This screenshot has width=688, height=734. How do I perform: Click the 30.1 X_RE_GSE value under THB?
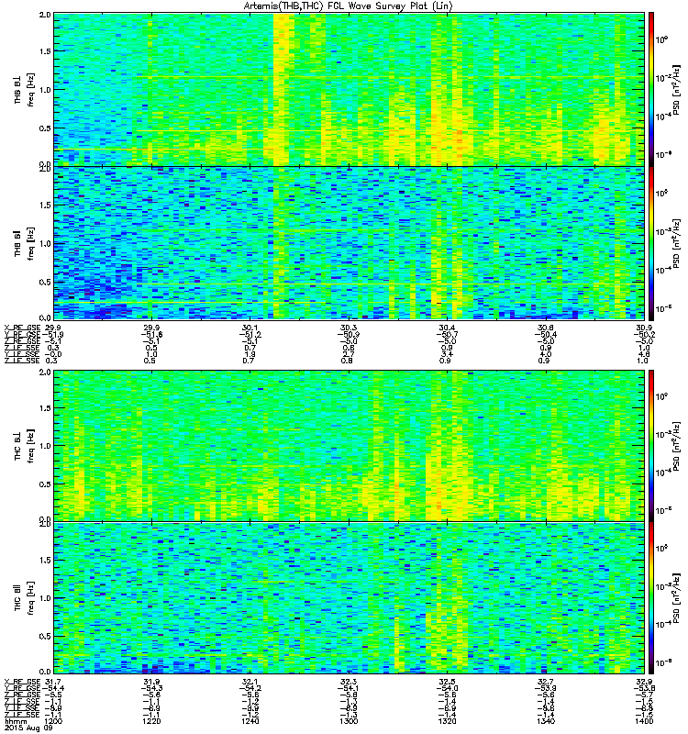pos(250,328)
